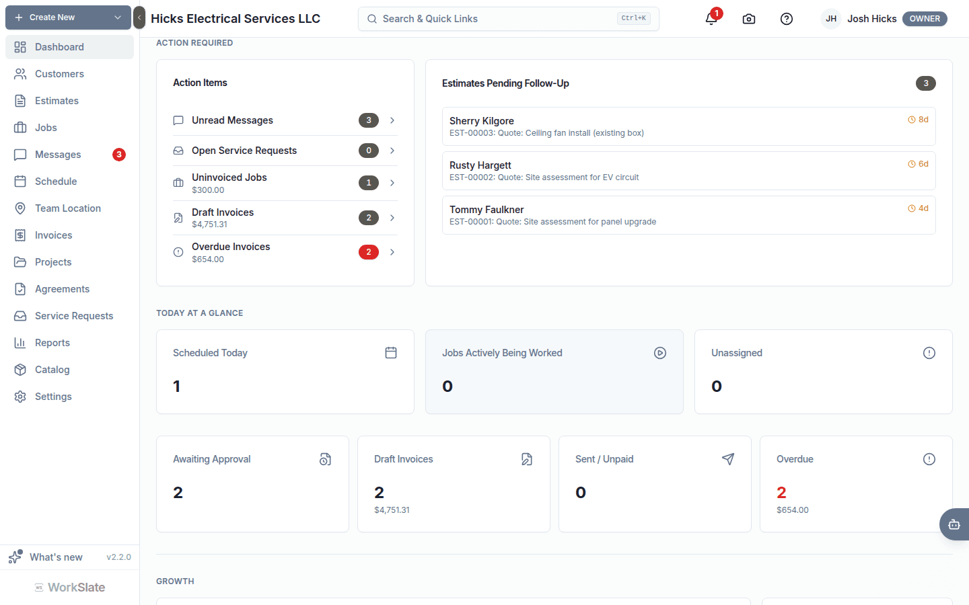Screen dimensions: 969x605
Task: Click the Unread Messages speech bubble icon
Action: point(178,120)
